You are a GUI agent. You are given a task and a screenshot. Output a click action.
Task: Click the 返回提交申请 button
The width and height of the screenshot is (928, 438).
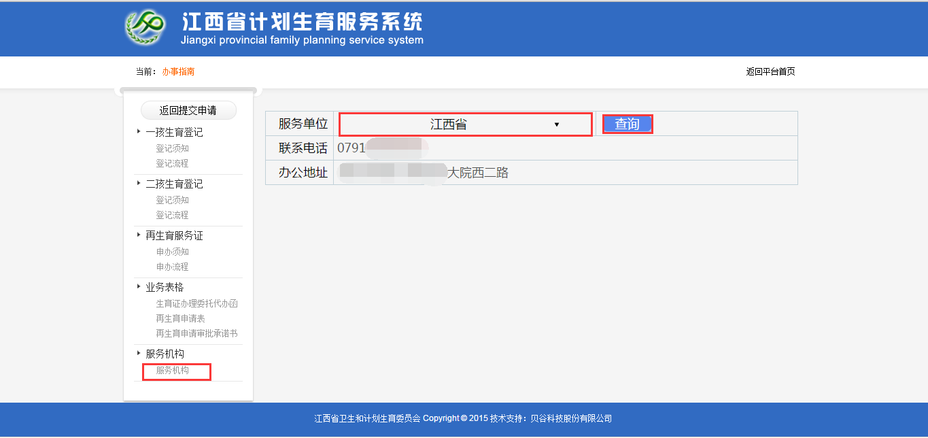pos(188,109)
